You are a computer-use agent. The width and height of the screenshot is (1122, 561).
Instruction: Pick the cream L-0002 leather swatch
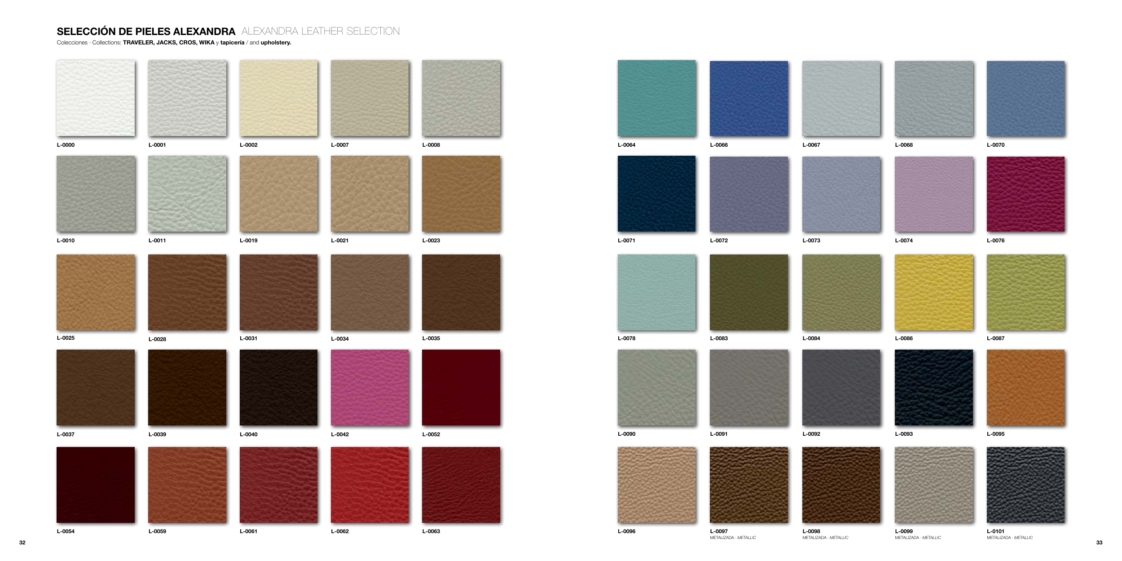[x=278, y=98]
